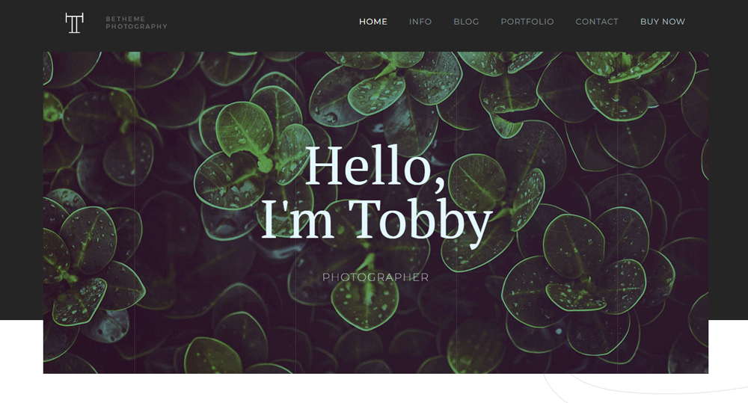The image size is (748, 403).
Task: Click the decorative curved lines below the hero
Action: click(644, 387)
